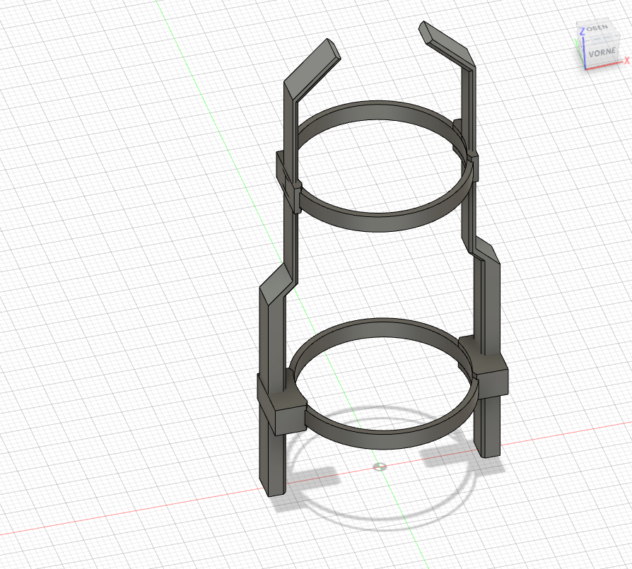Click the VORNE face of the ViewCube

tap(602, 52)
